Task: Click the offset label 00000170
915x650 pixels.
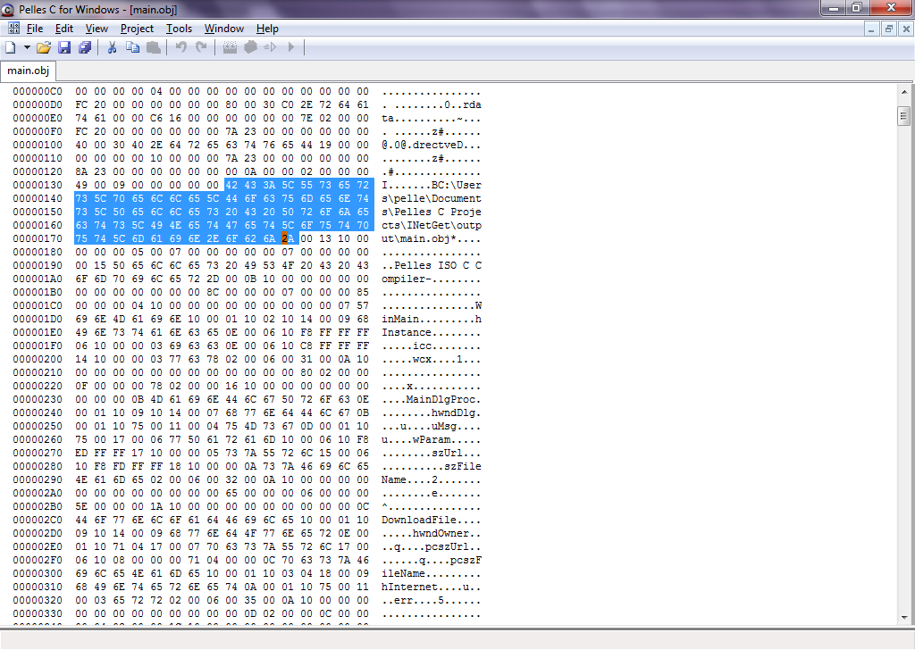Action: pos(38,239)
